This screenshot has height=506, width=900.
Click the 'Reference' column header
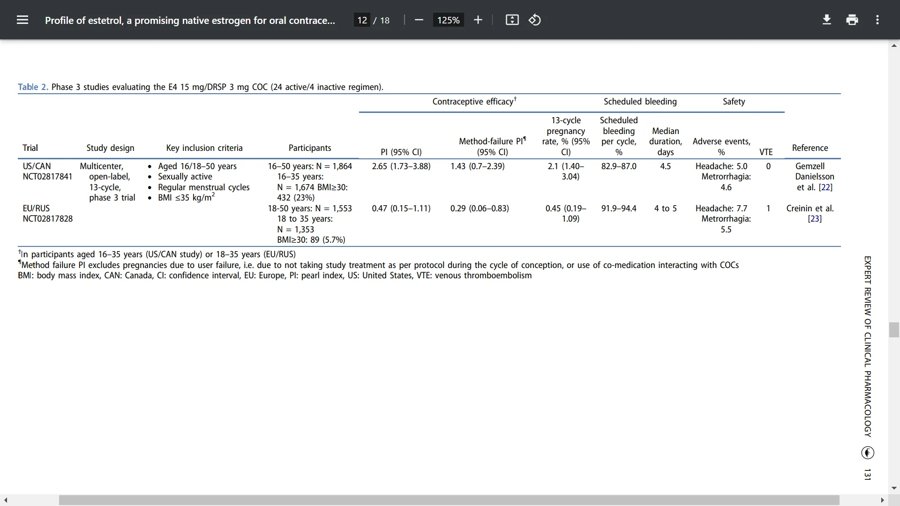[810, 148]
